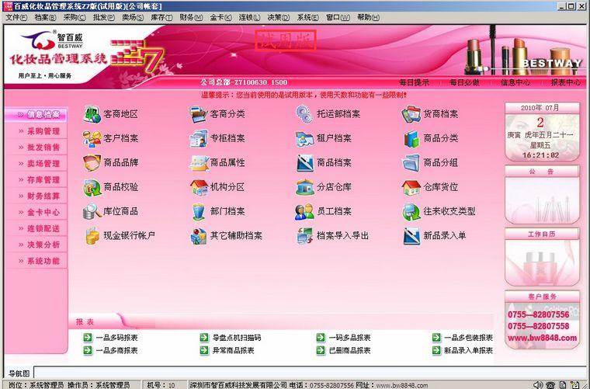Open the 商品分类 icon
Image resolution: width=590 pixels, height=389 pixels.
(411, 139)
